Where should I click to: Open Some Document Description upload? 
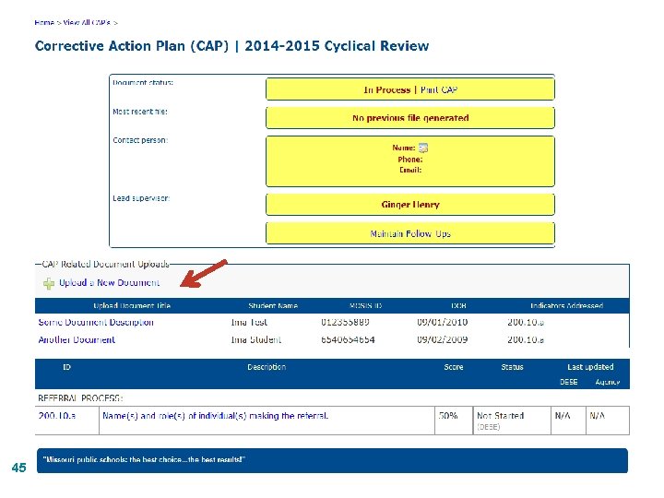pos(96,322)
